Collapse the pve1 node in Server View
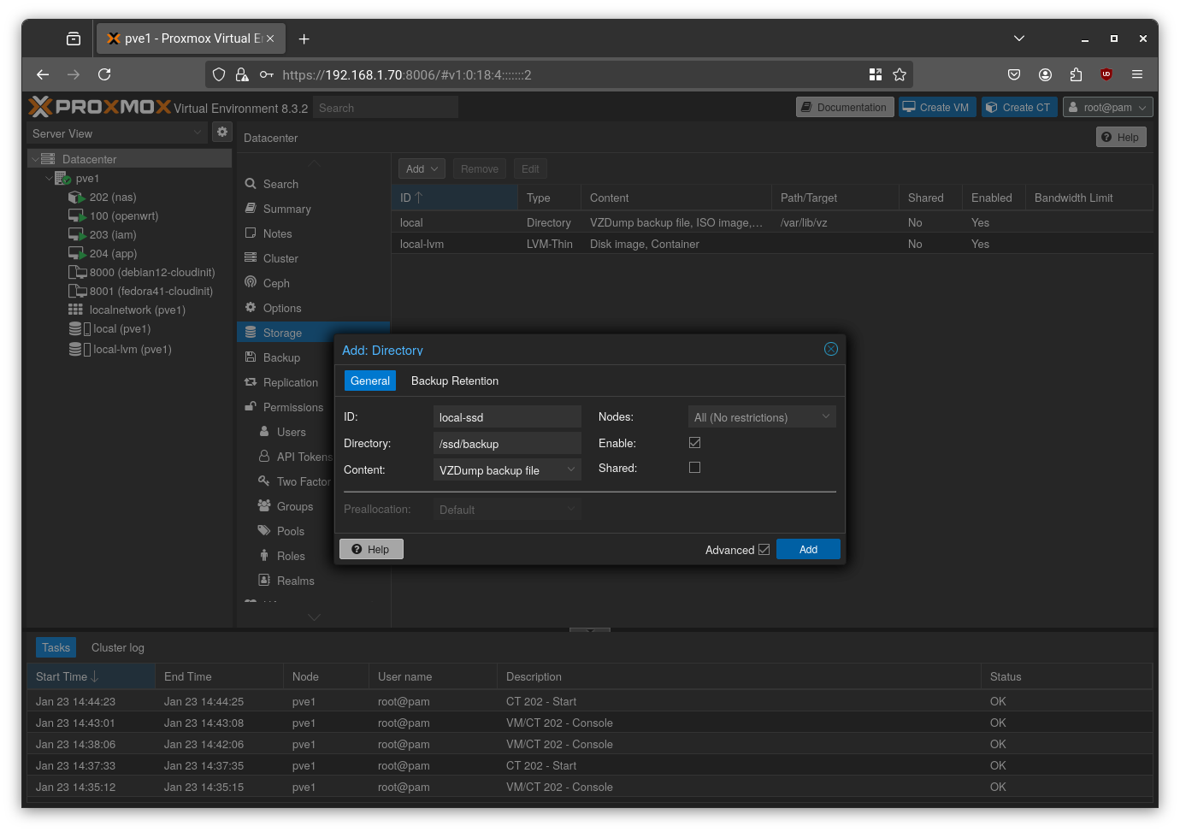 (x=50, y=178)
